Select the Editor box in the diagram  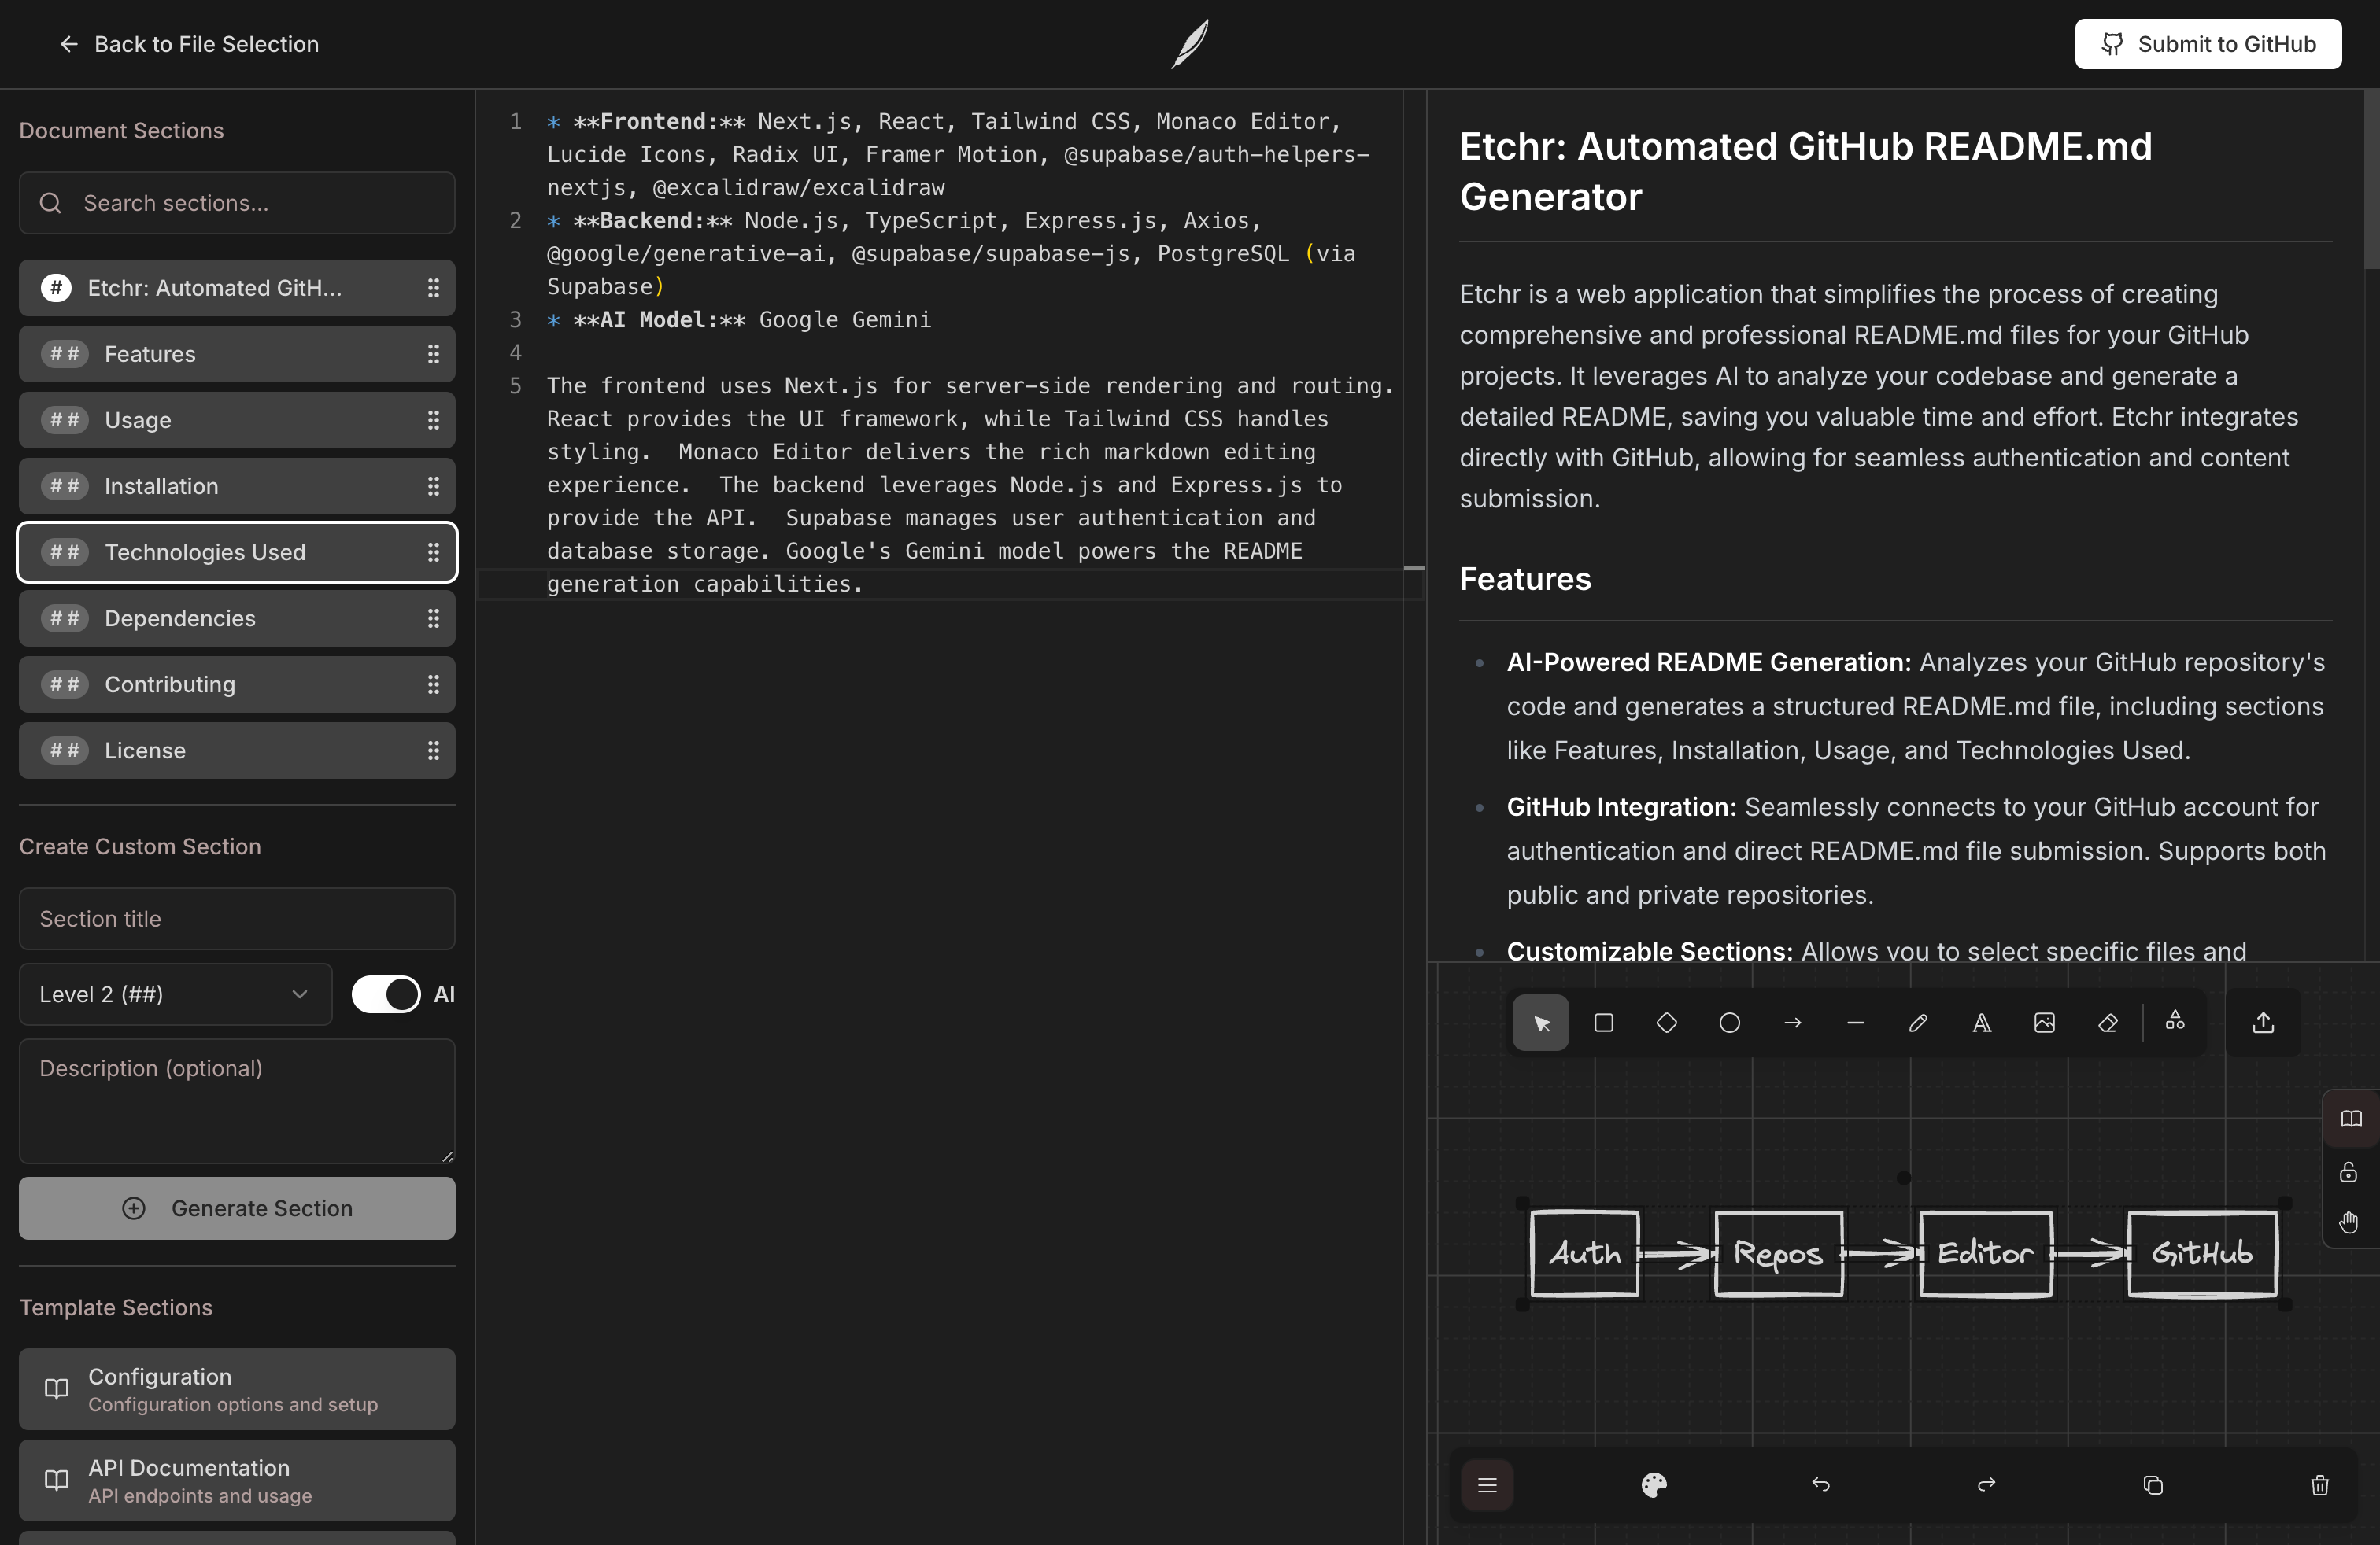coord(1986,1253)
